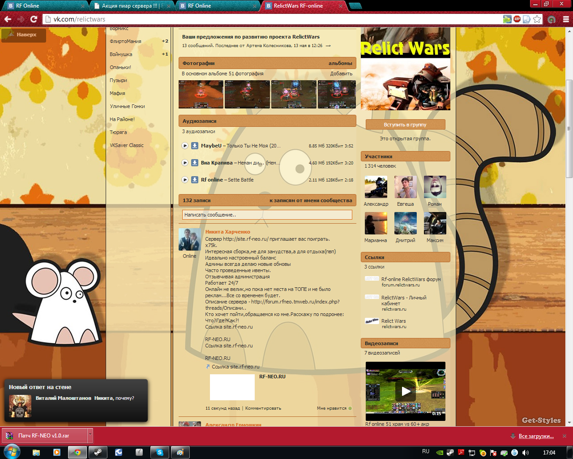Click the green chameleon extension icon
Image resolution: width=573 pixels, height=459 pixels.
[507, 19]
